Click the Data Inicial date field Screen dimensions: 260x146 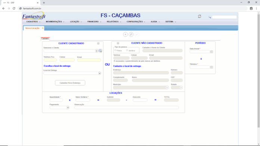[x=200, y=52]
